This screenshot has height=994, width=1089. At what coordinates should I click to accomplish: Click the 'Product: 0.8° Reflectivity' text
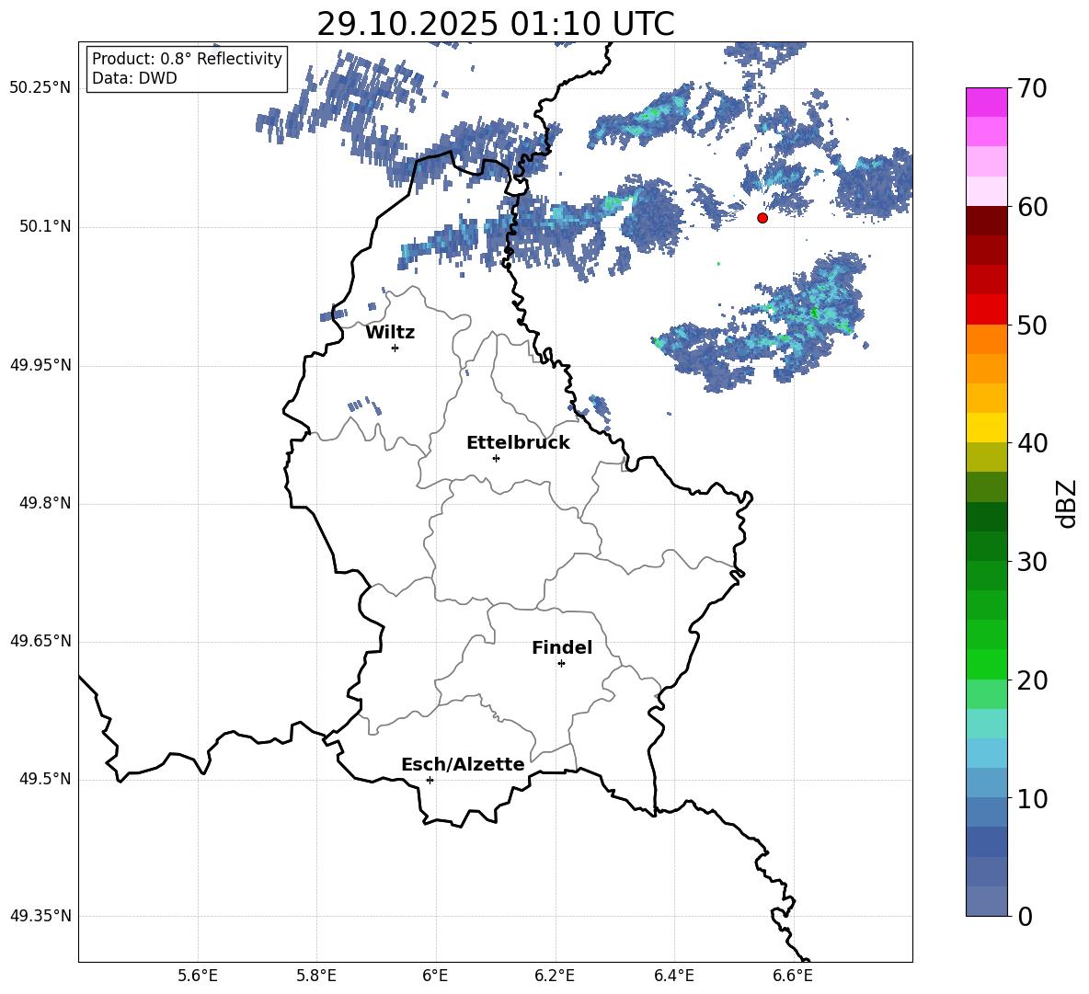pos(187,59)
